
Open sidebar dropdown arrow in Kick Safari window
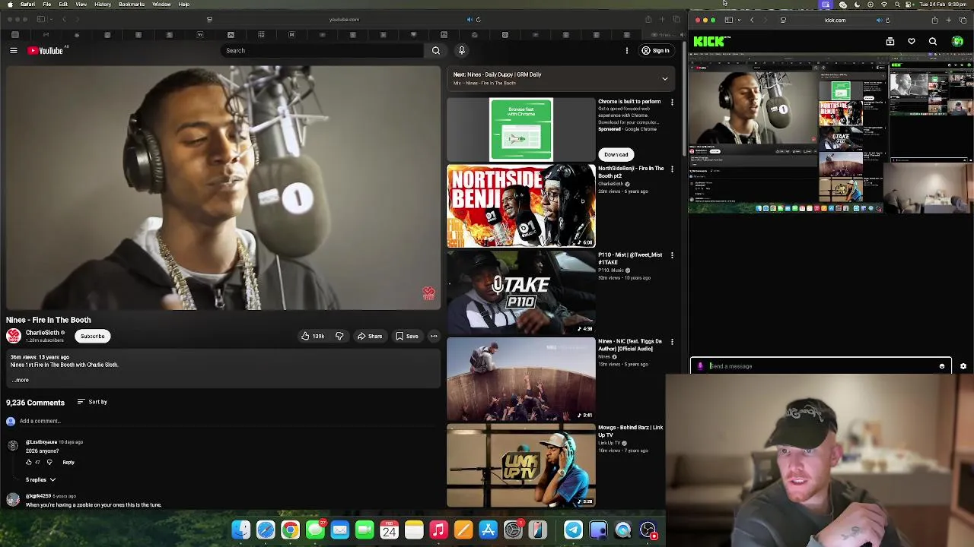738,20
